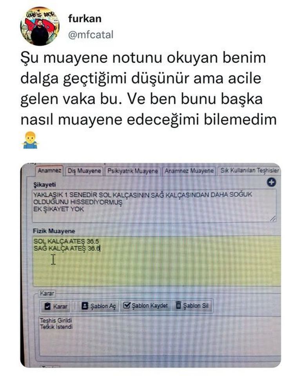Image resolution: width=301 pixels, height=376 pixels.
Task: Click the Şablon Sil trash icon
Action: (x=178, y=305)
